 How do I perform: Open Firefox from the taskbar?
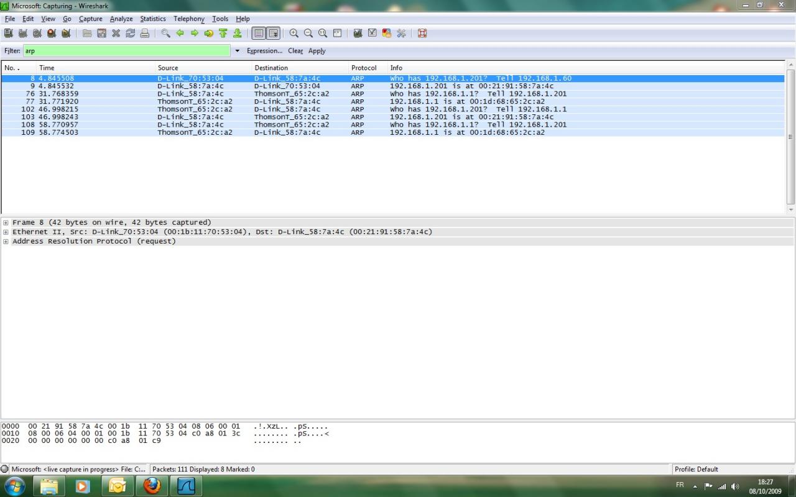coord(152,485)
